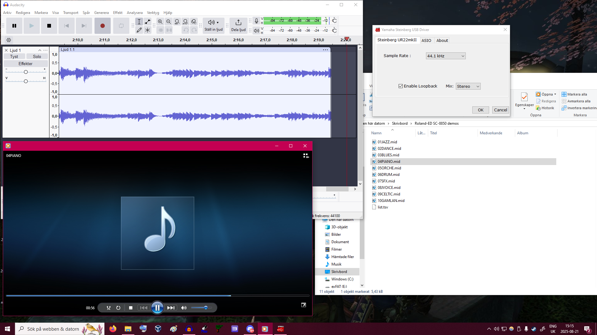Open the Transport menu in Audacity
The height and width of the screenshot is (335, 597).
pos(71,13)
